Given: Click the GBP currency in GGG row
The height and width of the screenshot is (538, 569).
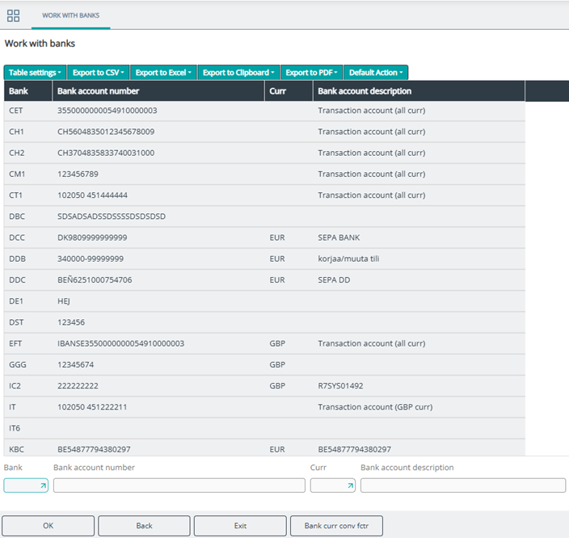Looking at the screenshot, I should tap(277, 364).
